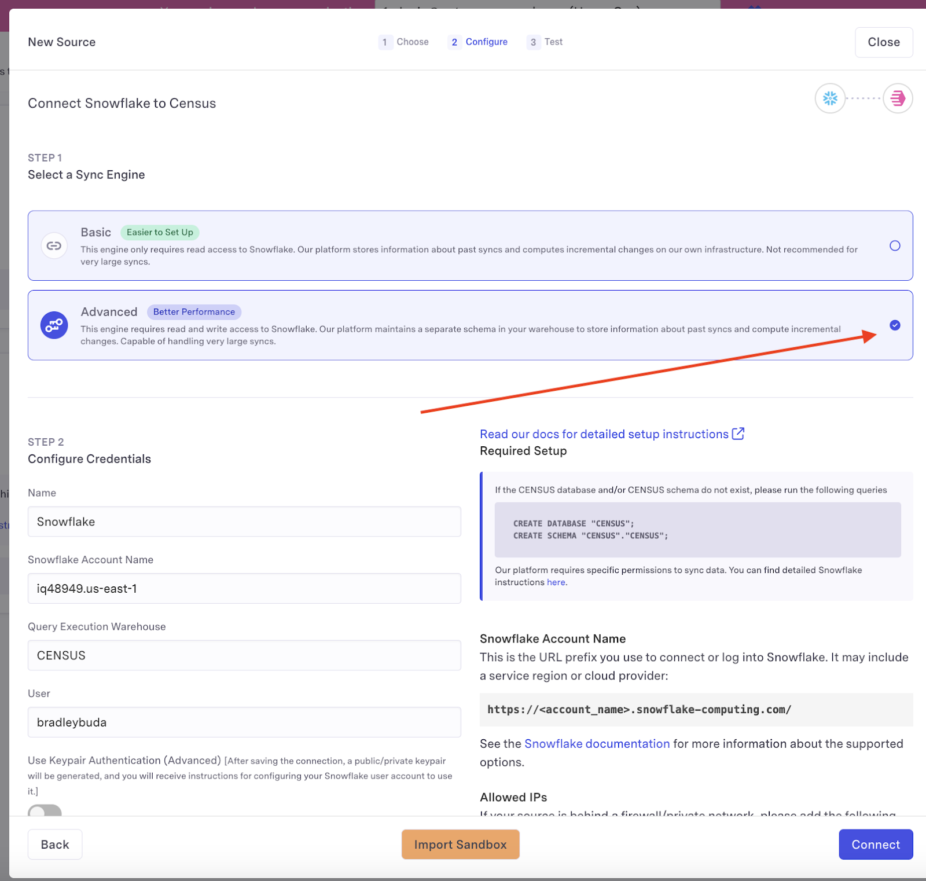Open the 'here' Snowflake instructions link

point(556,582)
